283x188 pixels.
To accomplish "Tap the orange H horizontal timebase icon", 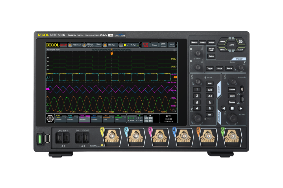I will tap(70, 45).
